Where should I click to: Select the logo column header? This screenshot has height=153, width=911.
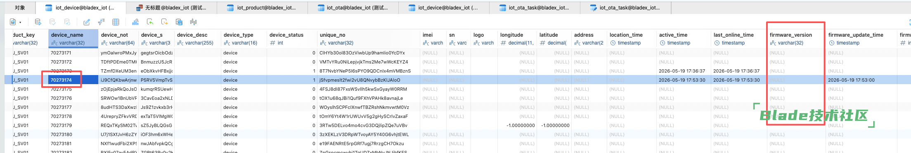click(x=484, y=39)
